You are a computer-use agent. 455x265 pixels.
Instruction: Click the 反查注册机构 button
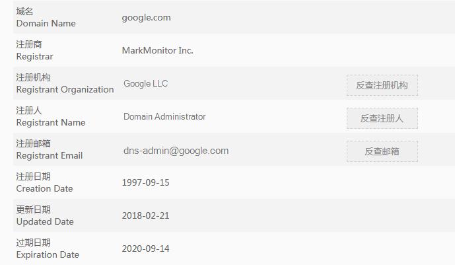pos(382,85)
